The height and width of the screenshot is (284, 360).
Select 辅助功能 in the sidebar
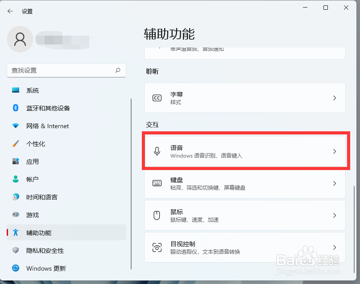pyautogui.click(x=66, y=233)
